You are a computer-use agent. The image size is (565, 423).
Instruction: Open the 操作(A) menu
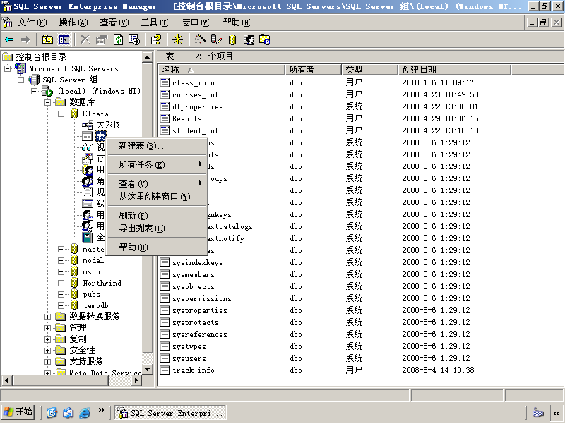73,23
